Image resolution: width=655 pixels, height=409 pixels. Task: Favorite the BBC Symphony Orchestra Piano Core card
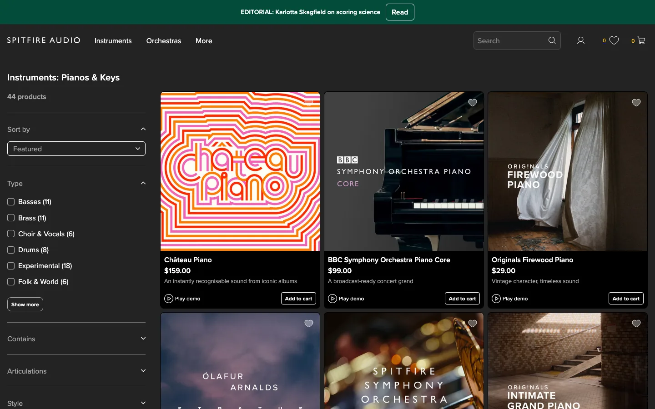473,103
